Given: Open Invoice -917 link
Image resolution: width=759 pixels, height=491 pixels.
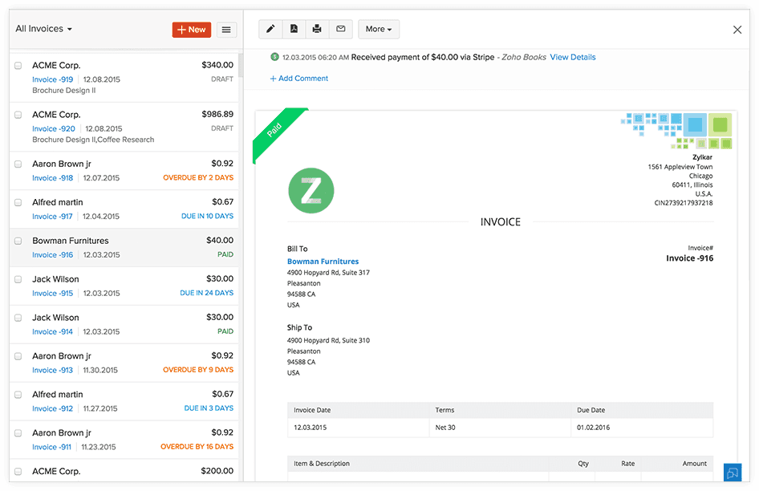Looking at the screenshot, I should (52, 217).
